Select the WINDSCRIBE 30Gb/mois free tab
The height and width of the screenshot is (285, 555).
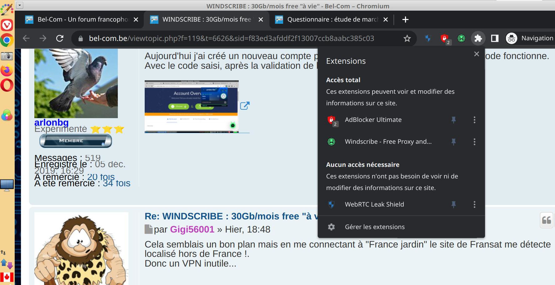tap(206, 19)
